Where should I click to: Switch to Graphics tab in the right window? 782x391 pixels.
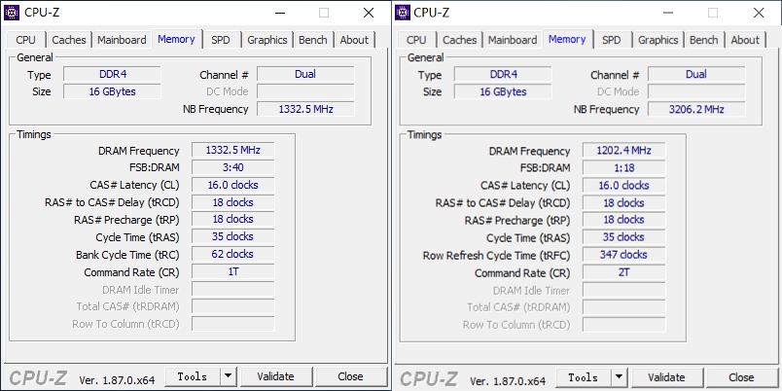coord(658,40)
